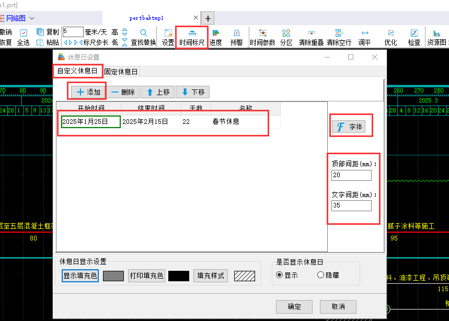
Task: Confirm the dialog with 确定
Action: tap(294, 307)
